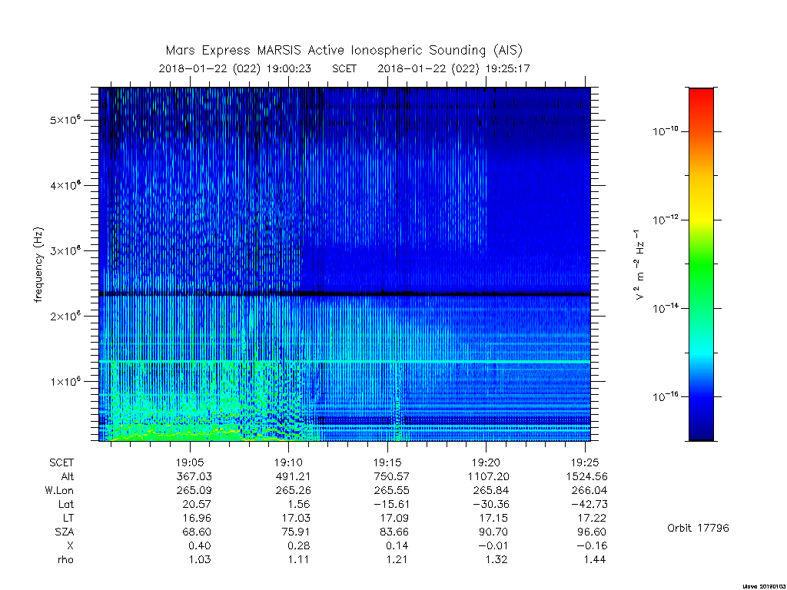The height and width of the screenshot is (590, 787).
Task: Click the altitude value 1107.20
Action: 488,476
